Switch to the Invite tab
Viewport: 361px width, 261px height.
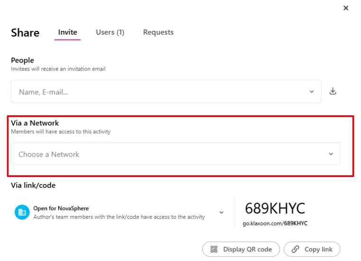tap(67, 32)
